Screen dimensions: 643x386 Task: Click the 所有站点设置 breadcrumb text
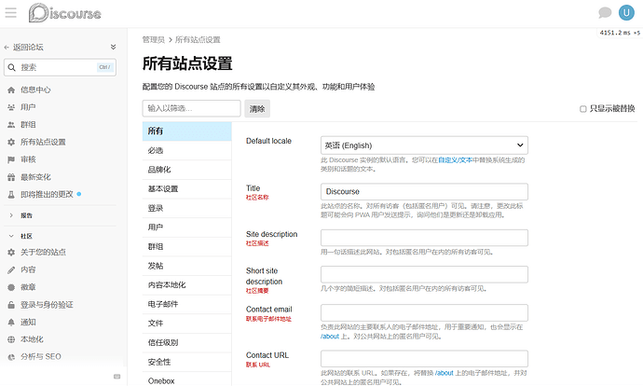point(198,40)
